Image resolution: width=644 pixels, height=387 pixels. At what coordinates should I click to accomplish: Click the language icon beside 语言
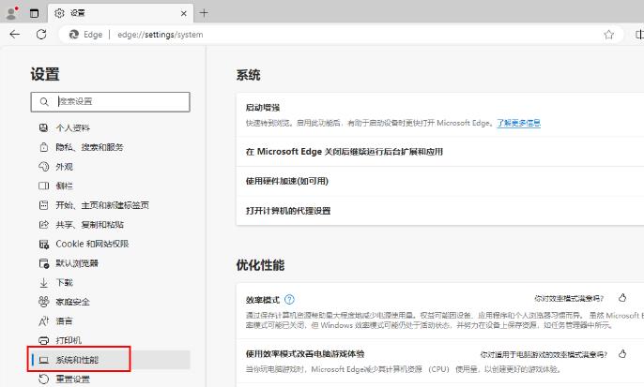[43, 321]
